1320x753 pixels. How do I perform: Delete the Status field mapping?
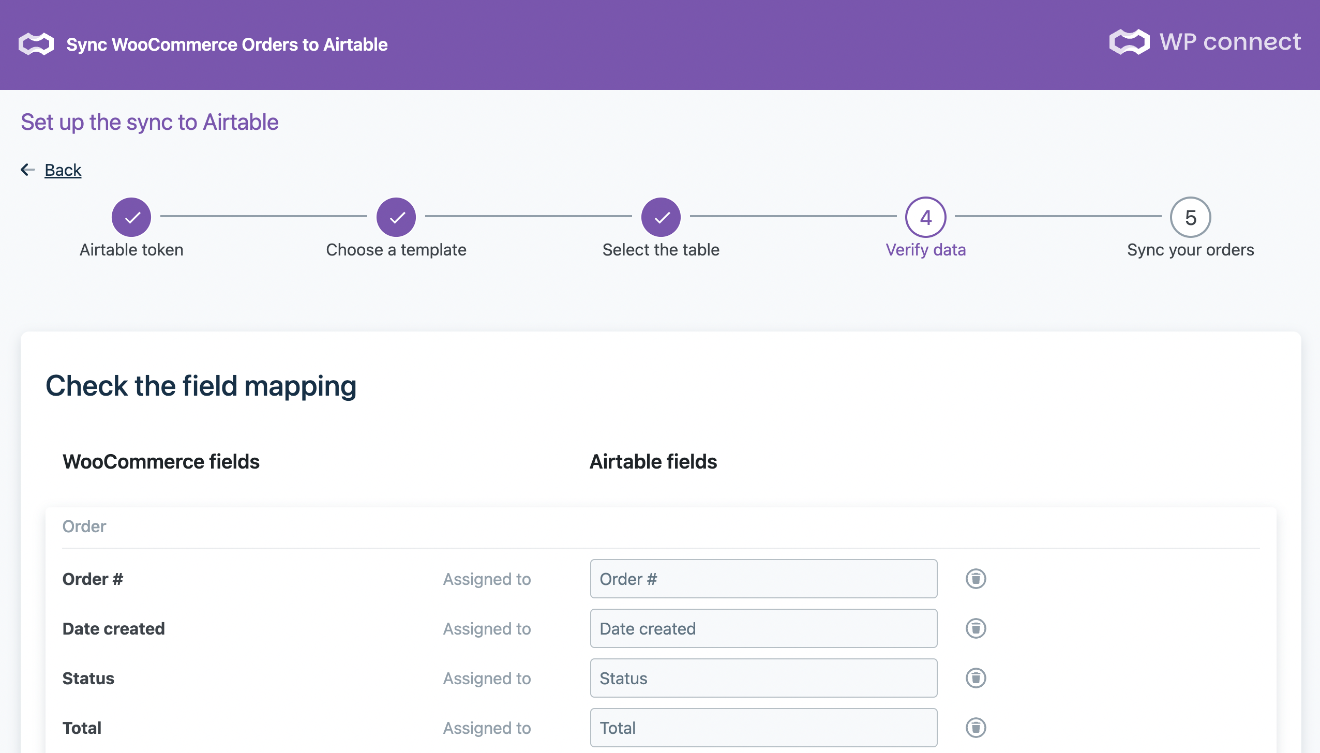[976, 678]
